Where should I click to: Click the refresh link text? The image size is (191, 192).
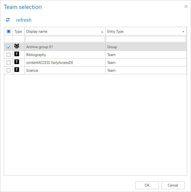tap(24, 20)
